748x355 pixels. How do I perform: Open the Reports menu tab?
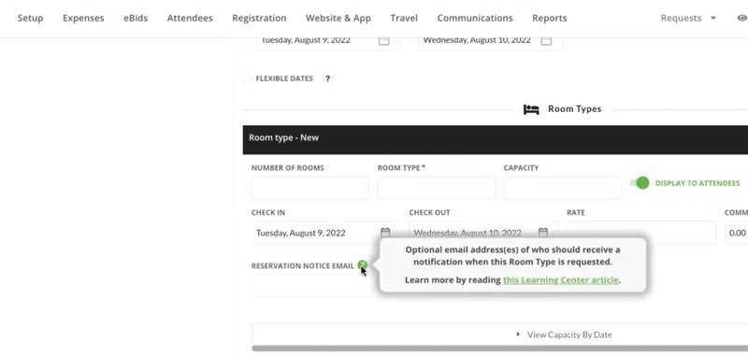coord(549,18)
